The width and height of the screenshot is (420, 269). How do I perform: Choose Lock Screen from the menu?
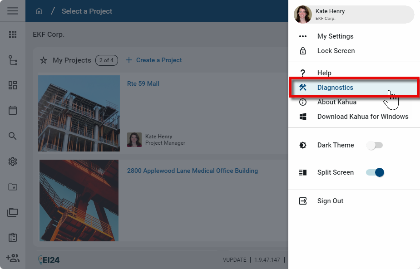pos(336,51)
